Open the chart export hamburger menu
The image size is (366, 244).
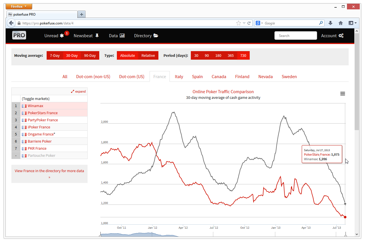[x=343, y=94]
